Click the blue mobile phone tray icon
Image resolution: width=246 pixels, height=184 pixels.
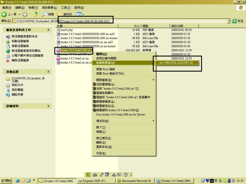(x=229, y=181)
